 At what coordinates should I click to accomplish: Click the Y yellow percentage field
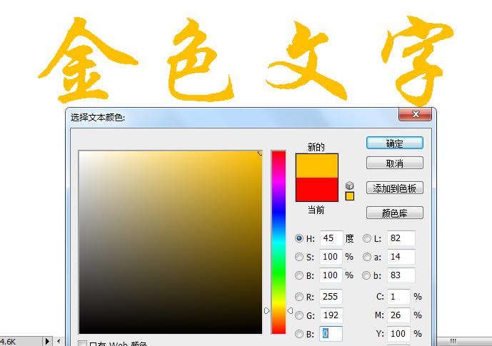pyautogui.click(x=398, y=334)
